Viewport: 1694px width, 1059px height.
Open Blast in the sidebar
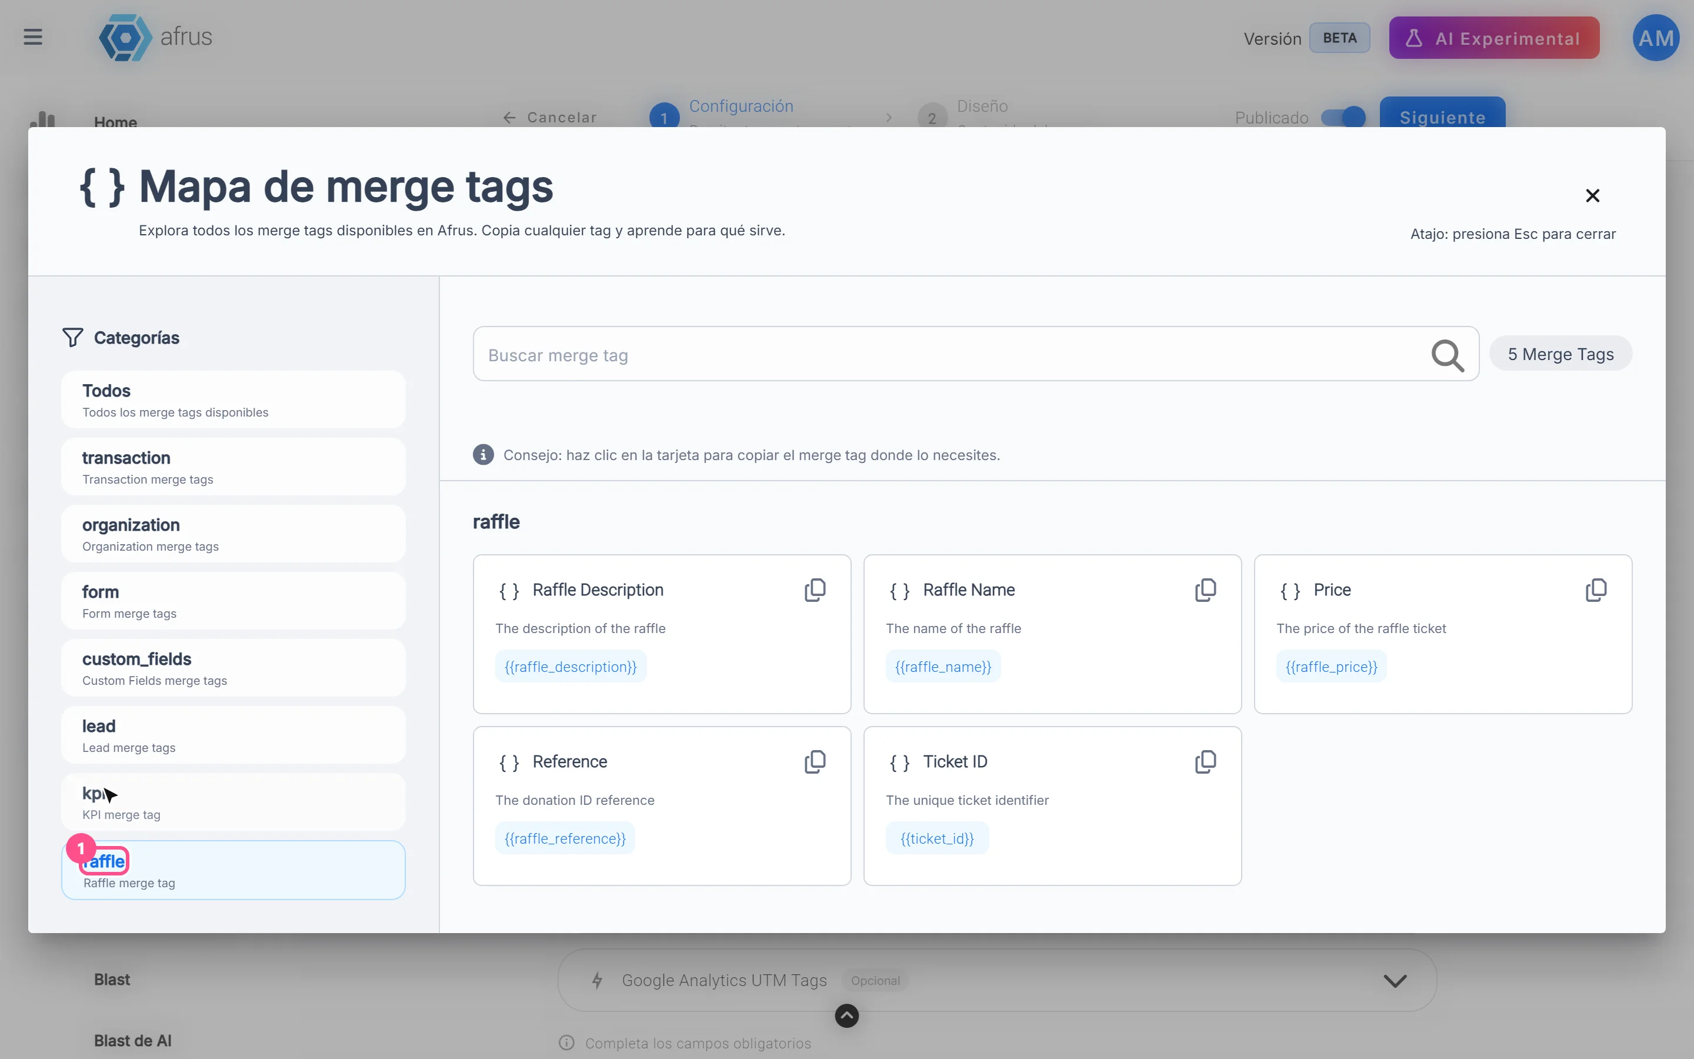point(112,980)
